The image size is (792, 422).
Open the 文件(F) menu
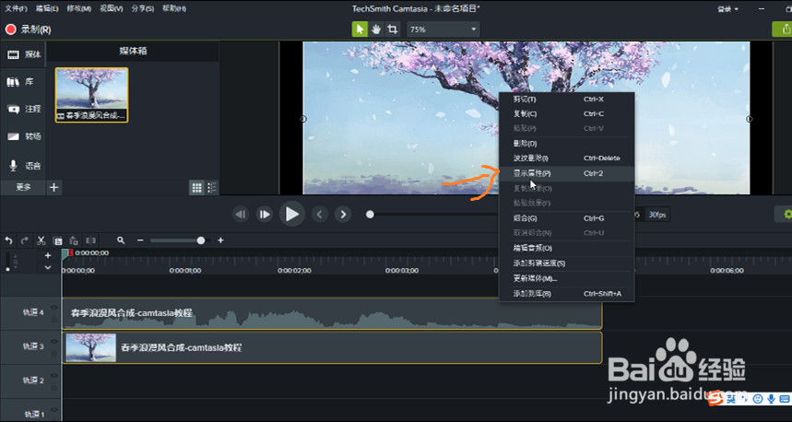16,8
